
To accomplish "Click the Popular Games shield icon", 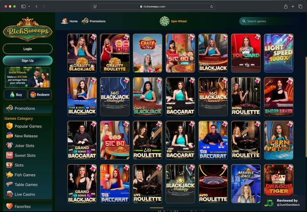I will click(9, 126).
